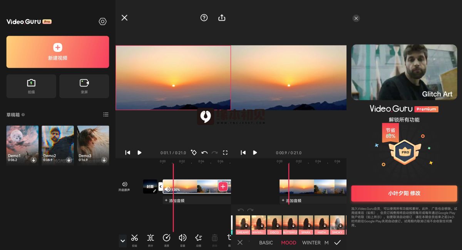This screenshot has height=250, width=462.
Task: Play the video in the trim-tools editor
Action: click(x=139, y=153)
